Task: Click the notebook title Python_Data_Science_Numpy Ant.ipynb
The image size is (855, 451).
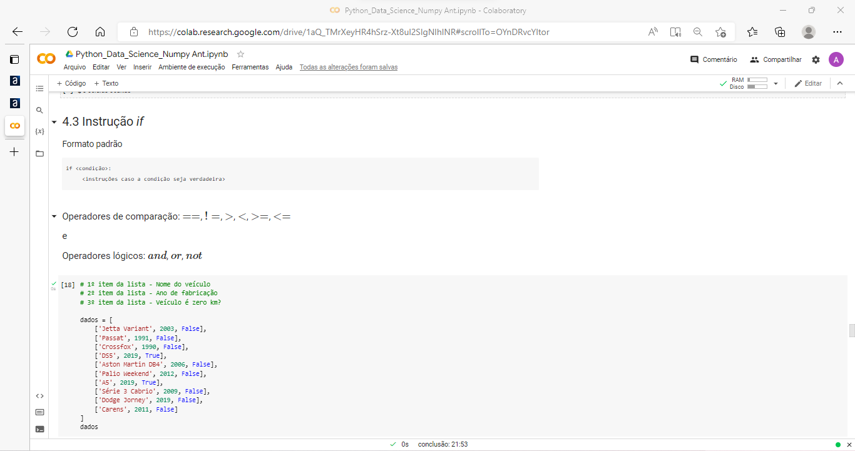Action: click(x=152, y=54)
